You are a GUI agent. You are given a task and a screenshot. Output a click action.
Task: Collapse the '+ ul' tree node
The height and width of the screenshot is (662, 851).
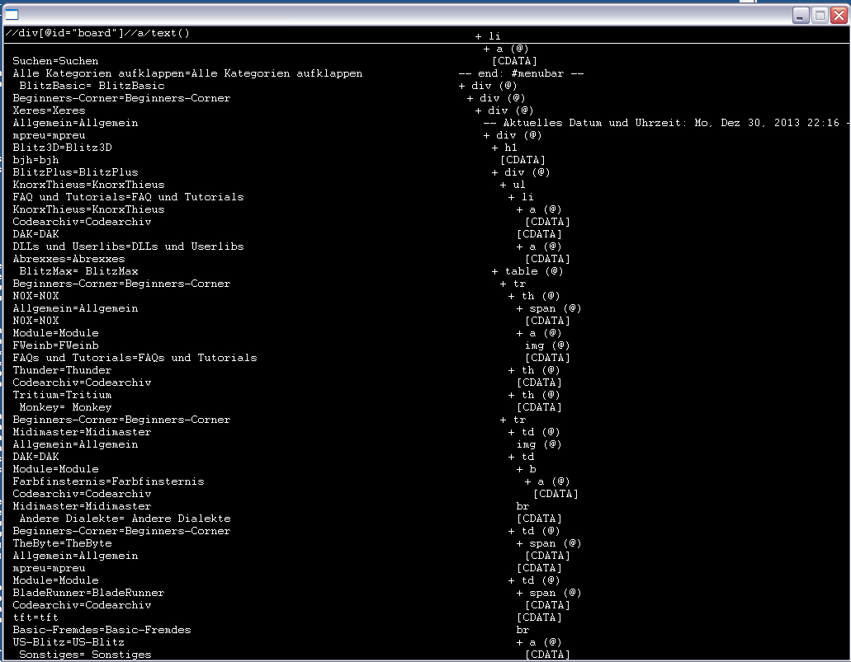click(x=513, y=185)
